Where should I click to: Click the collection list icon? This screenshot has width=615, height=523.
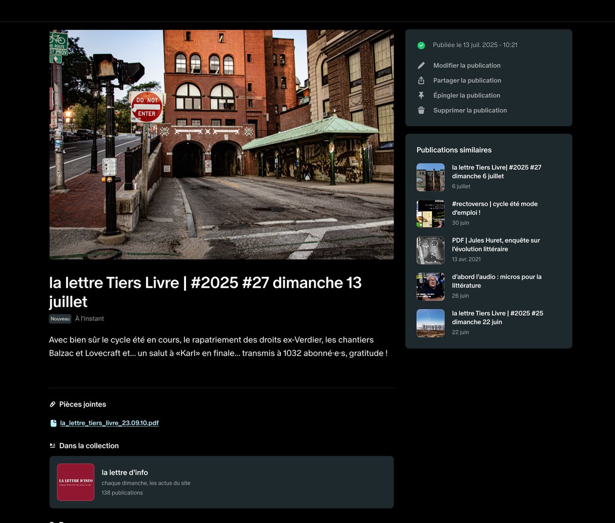coord(52,446)
